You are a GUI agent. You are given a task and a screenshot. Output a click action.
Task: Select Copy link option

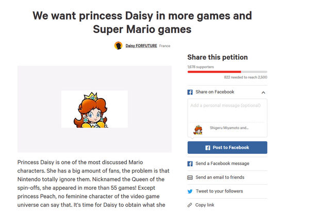[205, 205]
